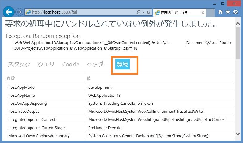This screenshot has height=143, width=243.
Task: Switch to the クエリ tab
Action: coord(46,64)
